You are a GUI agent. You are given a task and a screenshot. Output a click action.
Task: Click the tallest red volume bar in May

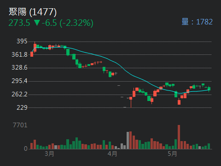pos(179,137)
